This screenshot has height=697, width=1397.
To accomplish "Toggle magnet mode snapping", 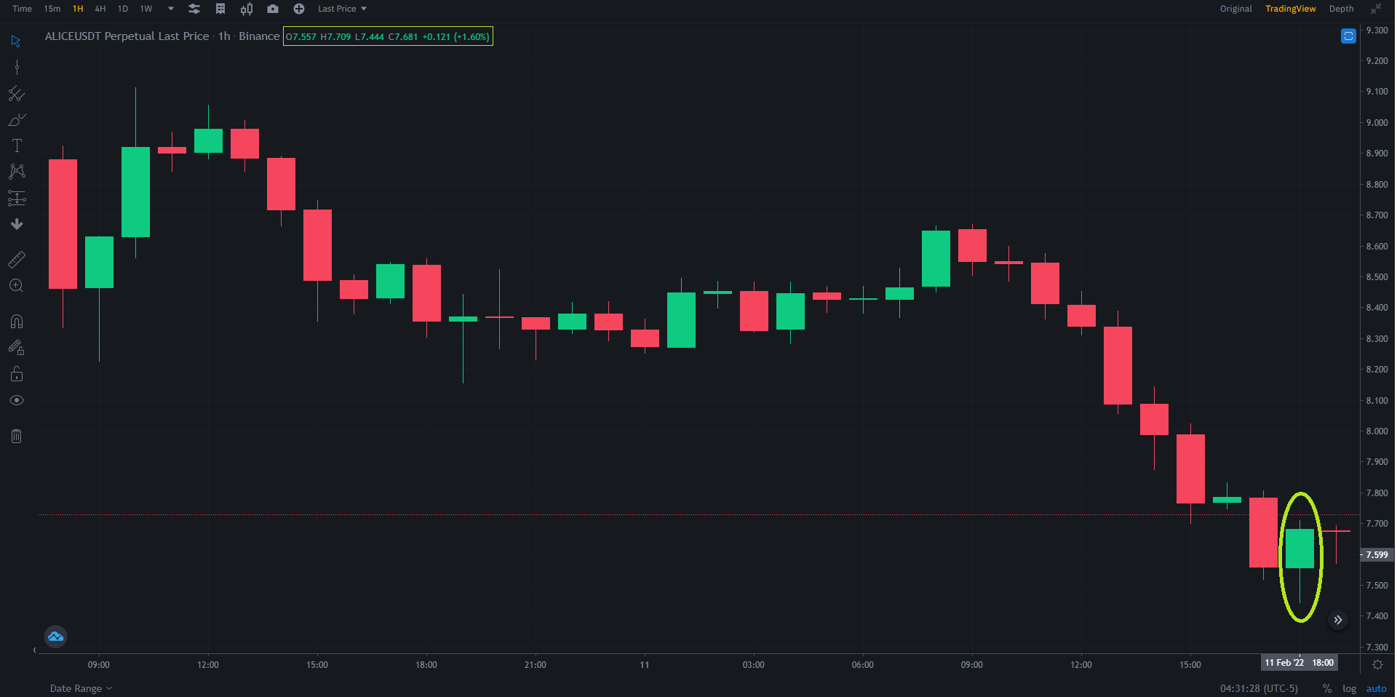I will coord(16,321).
